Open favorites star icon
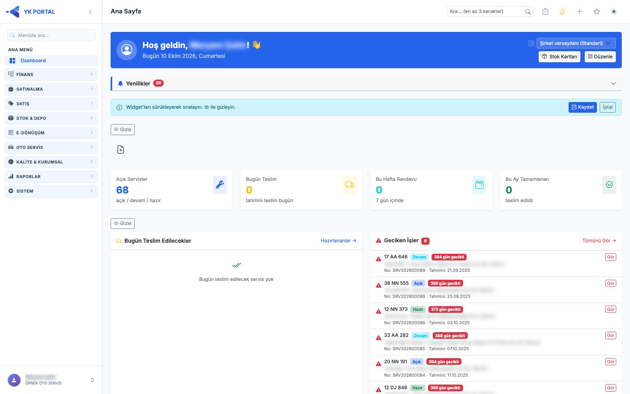The image size is (630, 394). click(597, 12)
